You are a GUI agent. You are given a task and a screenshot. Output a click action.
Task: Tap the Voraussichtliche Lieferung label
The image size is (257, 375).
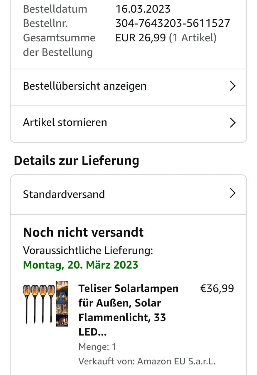tap(88, 250)
